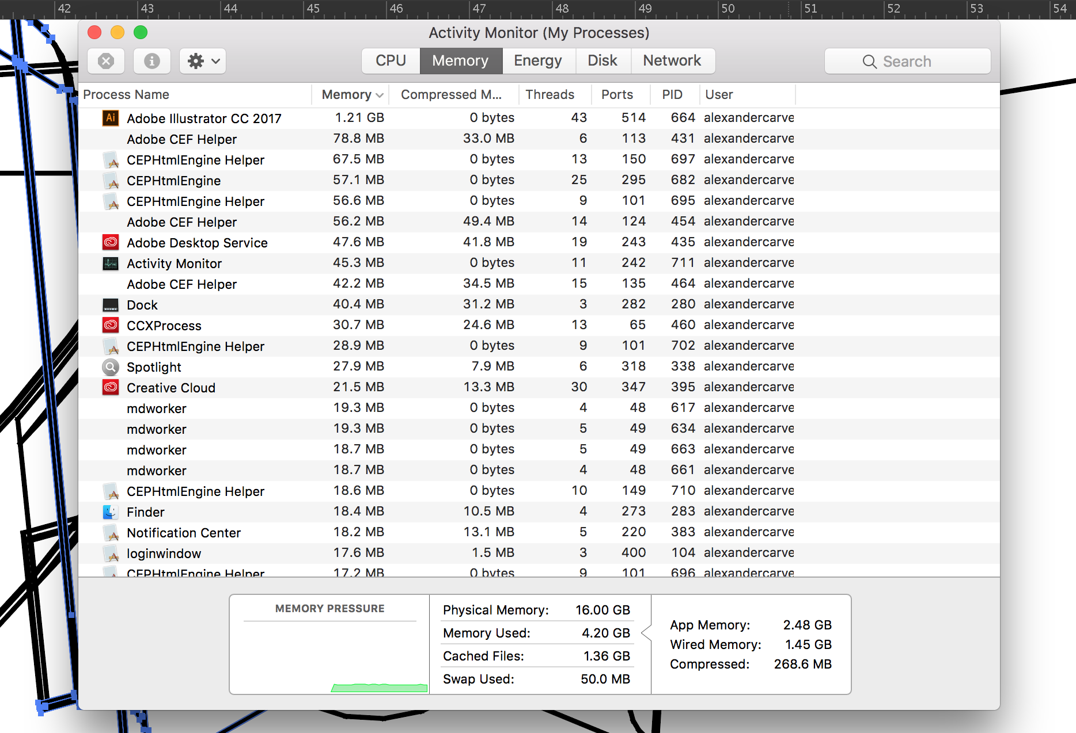Click the loginwindow process icon

coord(111,553)
